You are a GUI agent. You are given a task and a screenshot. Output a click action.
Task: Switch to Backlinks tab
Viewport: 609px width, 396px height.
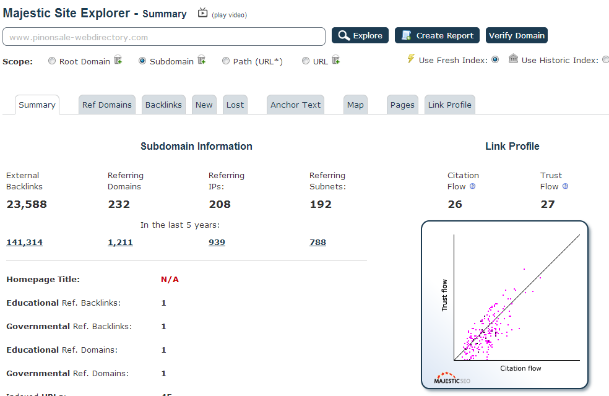(x=163, y=105)
